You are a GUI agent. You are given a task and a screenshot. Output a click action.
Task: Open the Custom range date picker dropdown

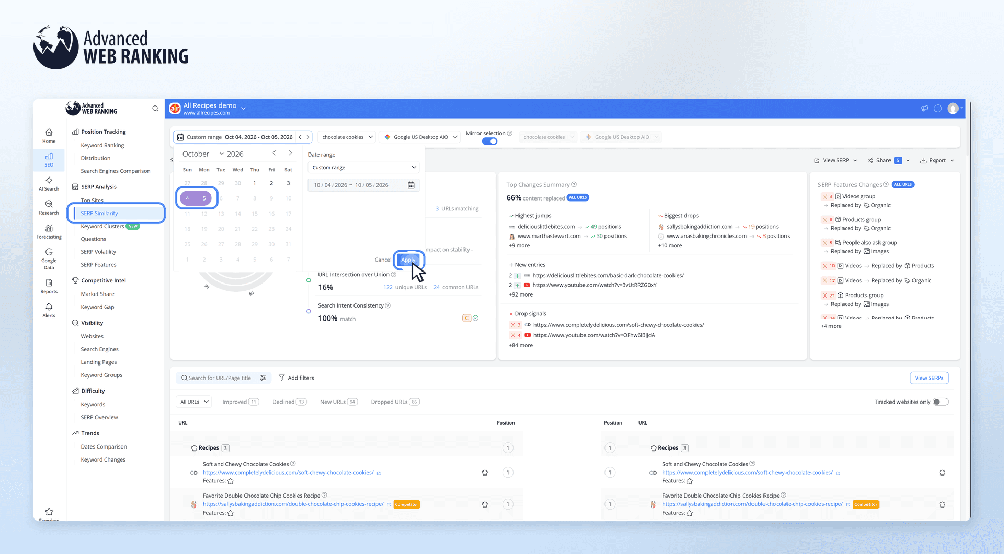point(243,137)
